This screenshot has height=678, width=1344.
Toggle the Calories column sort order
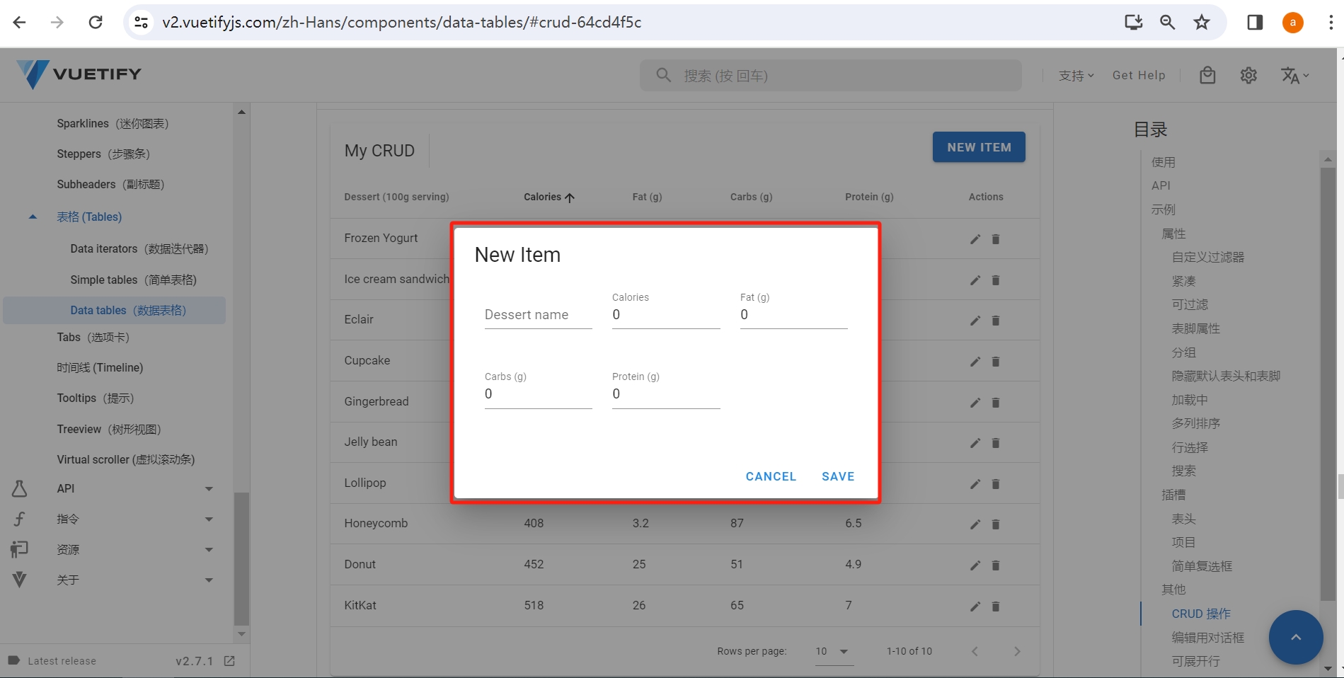coord(548,197)
